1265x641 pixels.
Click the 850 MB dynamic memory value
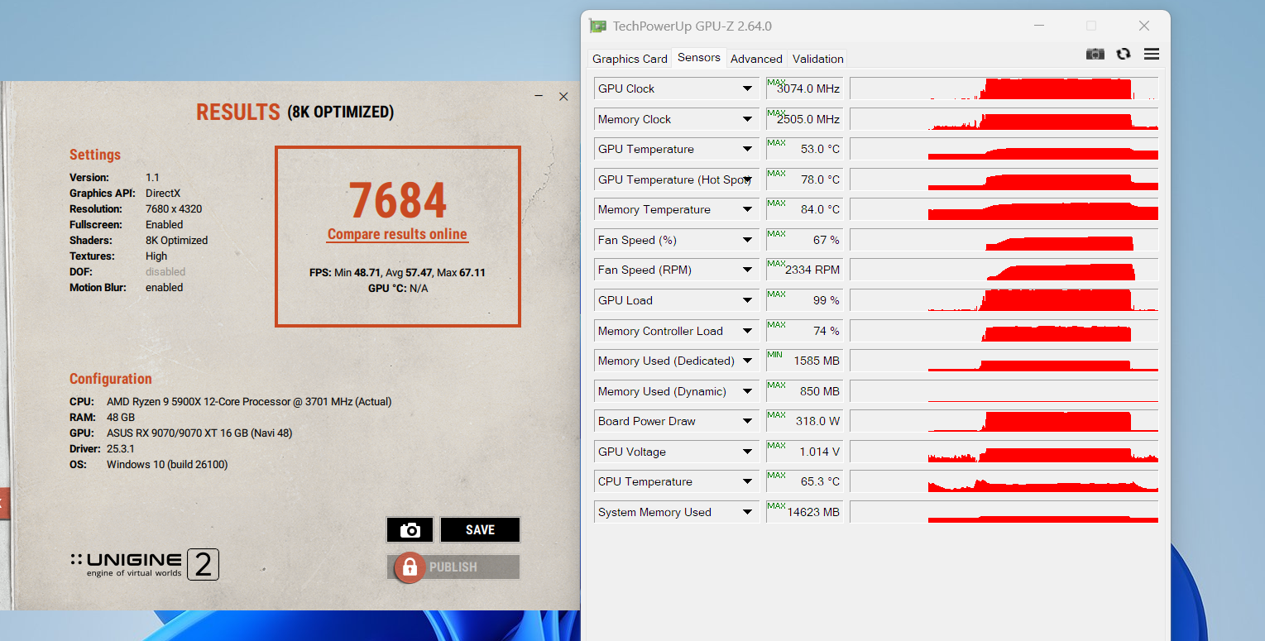[x=804, y=391]
